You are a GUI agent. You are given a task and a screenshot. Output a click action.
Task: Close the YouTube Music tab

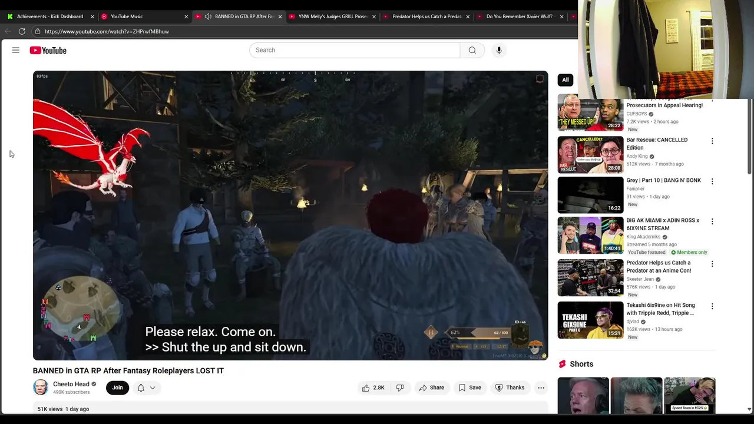coord(186,16)
